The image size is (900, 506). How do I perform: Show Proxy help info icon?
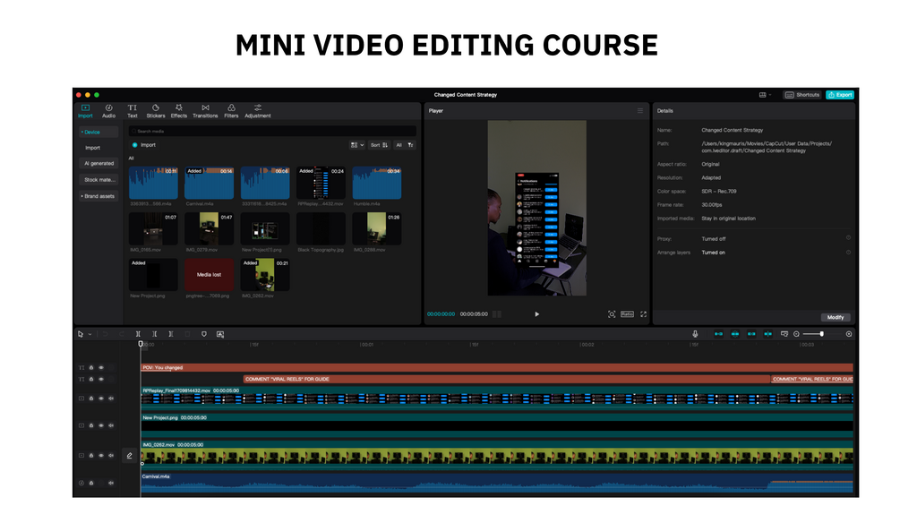point(848,238)
